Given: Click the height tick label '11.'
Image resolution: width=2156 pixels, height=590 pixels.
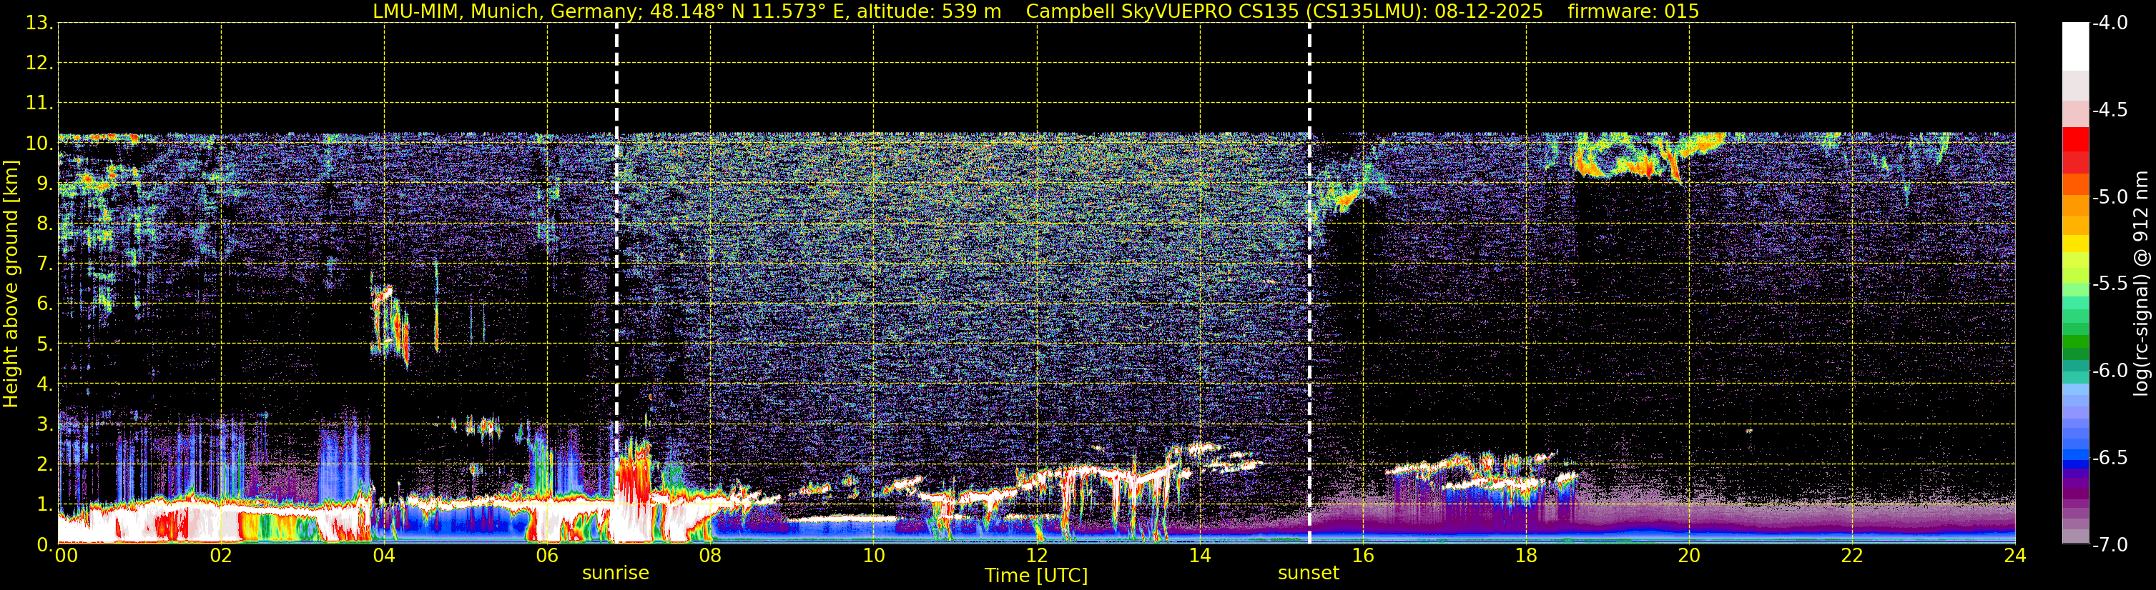Looking at the screenshot, I should [x=39, y=104].
